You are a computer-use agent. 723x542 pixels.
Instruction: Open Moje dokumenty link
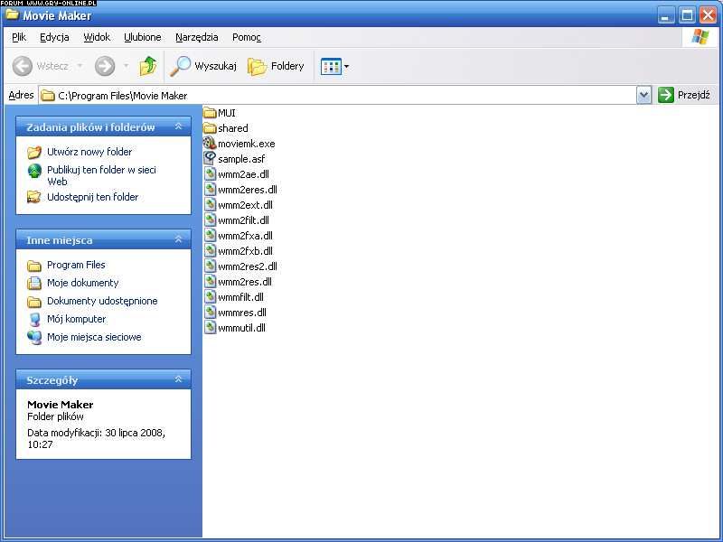pos(82,283)
